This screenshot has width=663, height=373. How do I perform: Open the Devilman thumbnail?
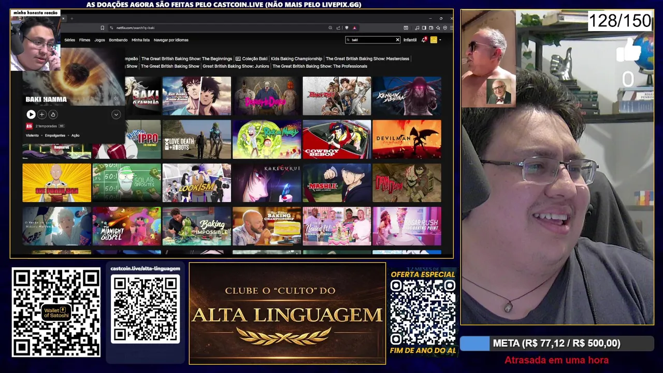pyautogui.click(x=407, y=139)
